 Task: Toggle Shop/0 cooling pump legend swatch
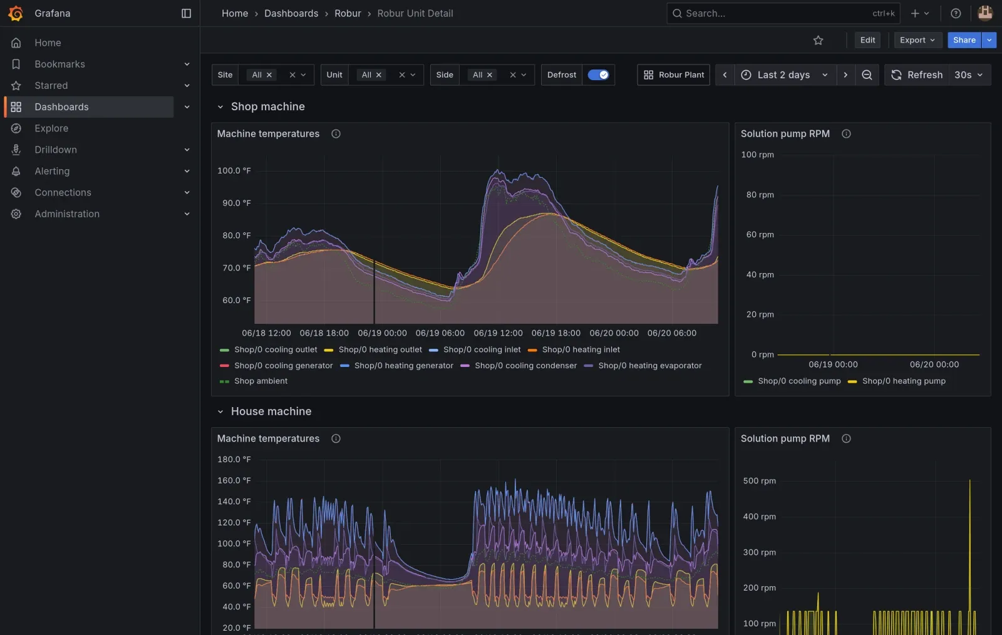tap(748, 381)
